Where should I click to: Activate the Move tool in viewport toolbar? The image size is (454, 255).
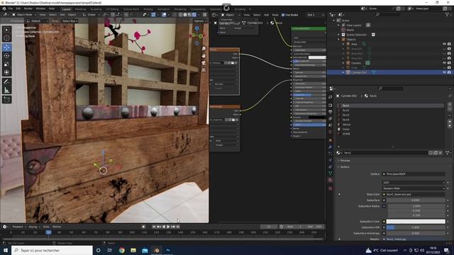(6, 47)
